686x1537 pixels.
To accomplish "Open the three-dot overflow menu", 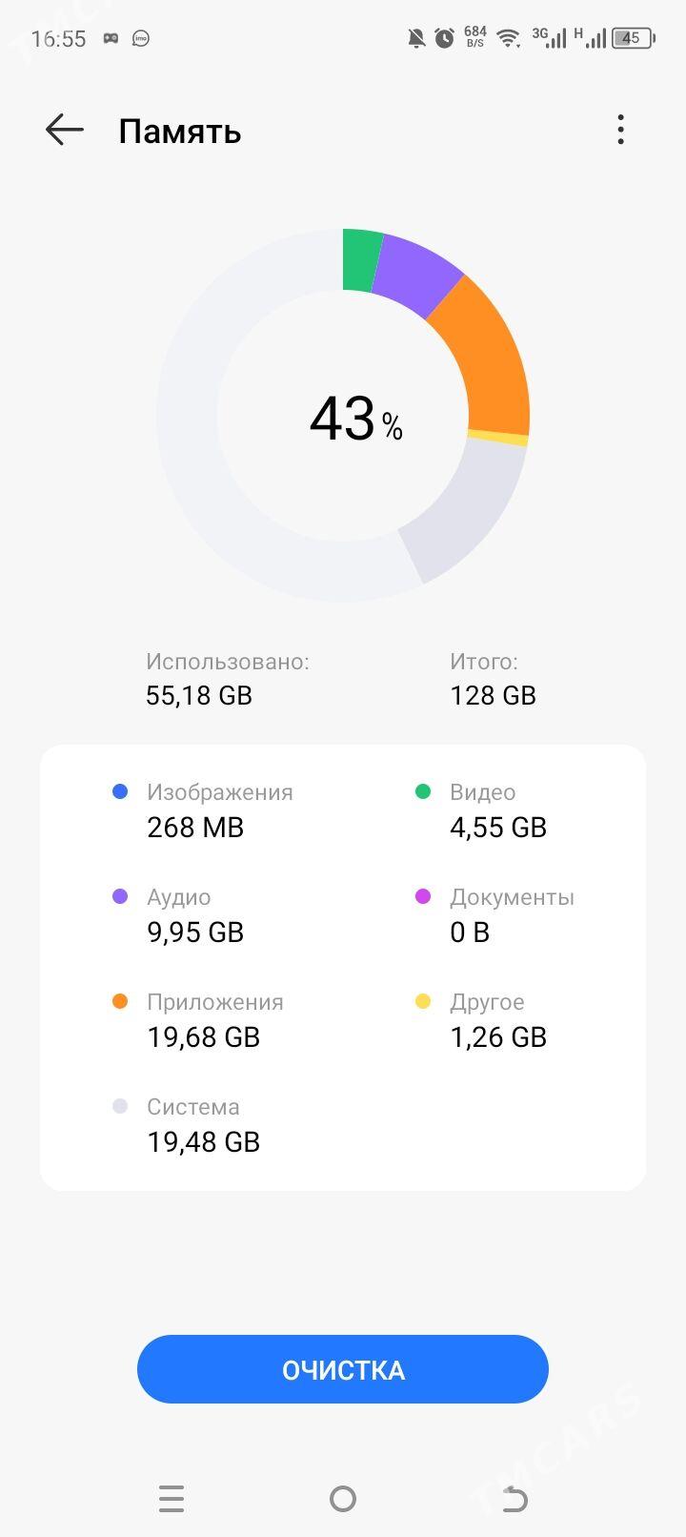I will [620, 130].
